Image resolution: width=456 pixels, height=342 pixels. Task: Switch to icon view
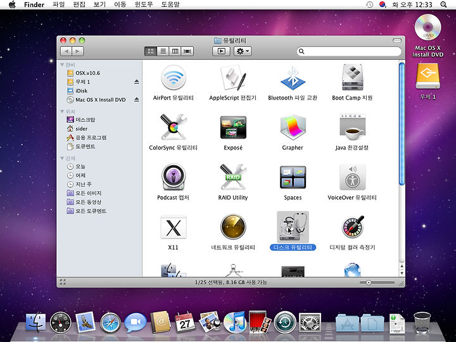[151, 51]
